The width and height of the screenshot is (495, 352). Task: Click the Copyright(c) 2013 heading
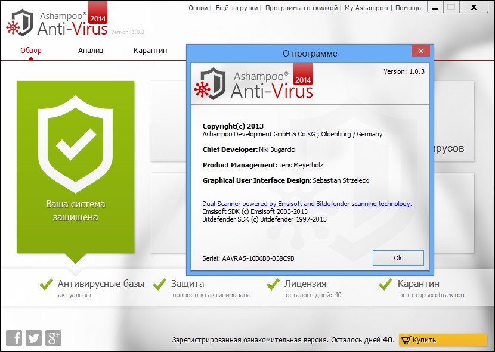tap(233, 126)
